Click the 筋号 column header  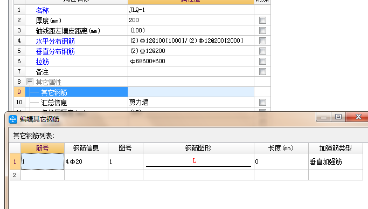[43, 148]
